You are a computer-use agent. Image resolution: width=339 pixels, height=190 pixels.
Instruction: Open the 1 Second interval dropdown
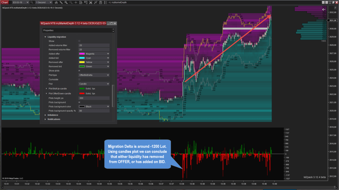click(44, 2)
